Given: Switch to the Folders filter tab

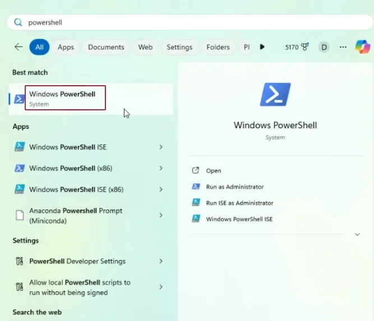Looking at the screenshot, I should click(218, 47).
